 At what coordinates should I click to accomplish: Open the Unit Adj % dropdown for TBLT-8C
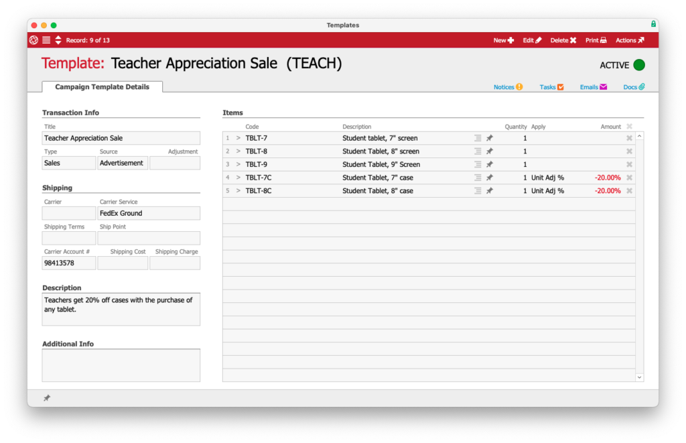[x=547, y=191]
